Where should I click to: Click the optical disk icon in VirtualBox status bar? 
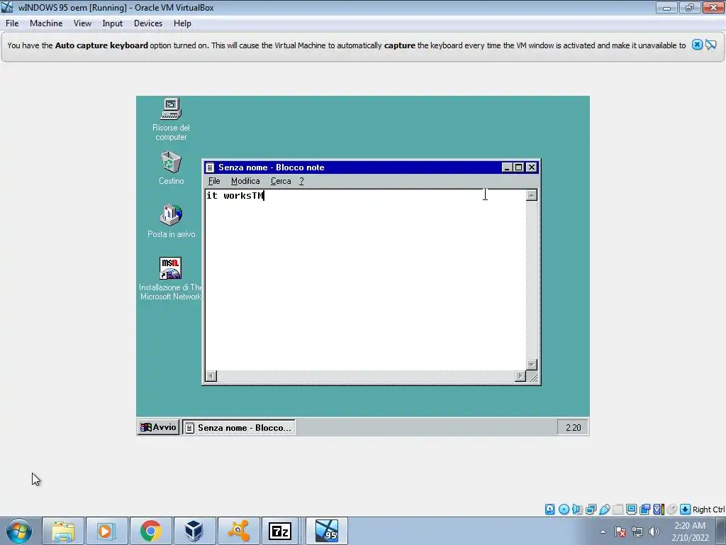point(564,510)
